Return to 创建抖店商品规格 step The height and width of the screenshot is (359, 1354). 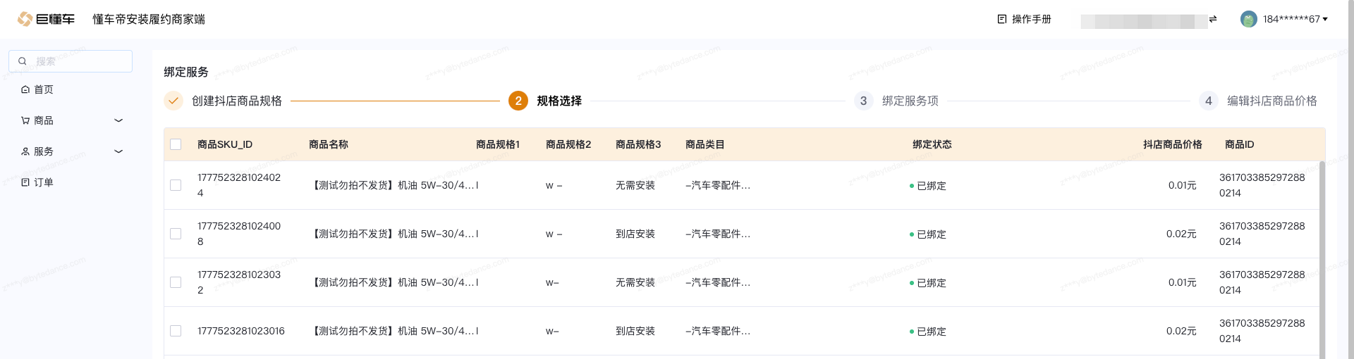point(236,101)
